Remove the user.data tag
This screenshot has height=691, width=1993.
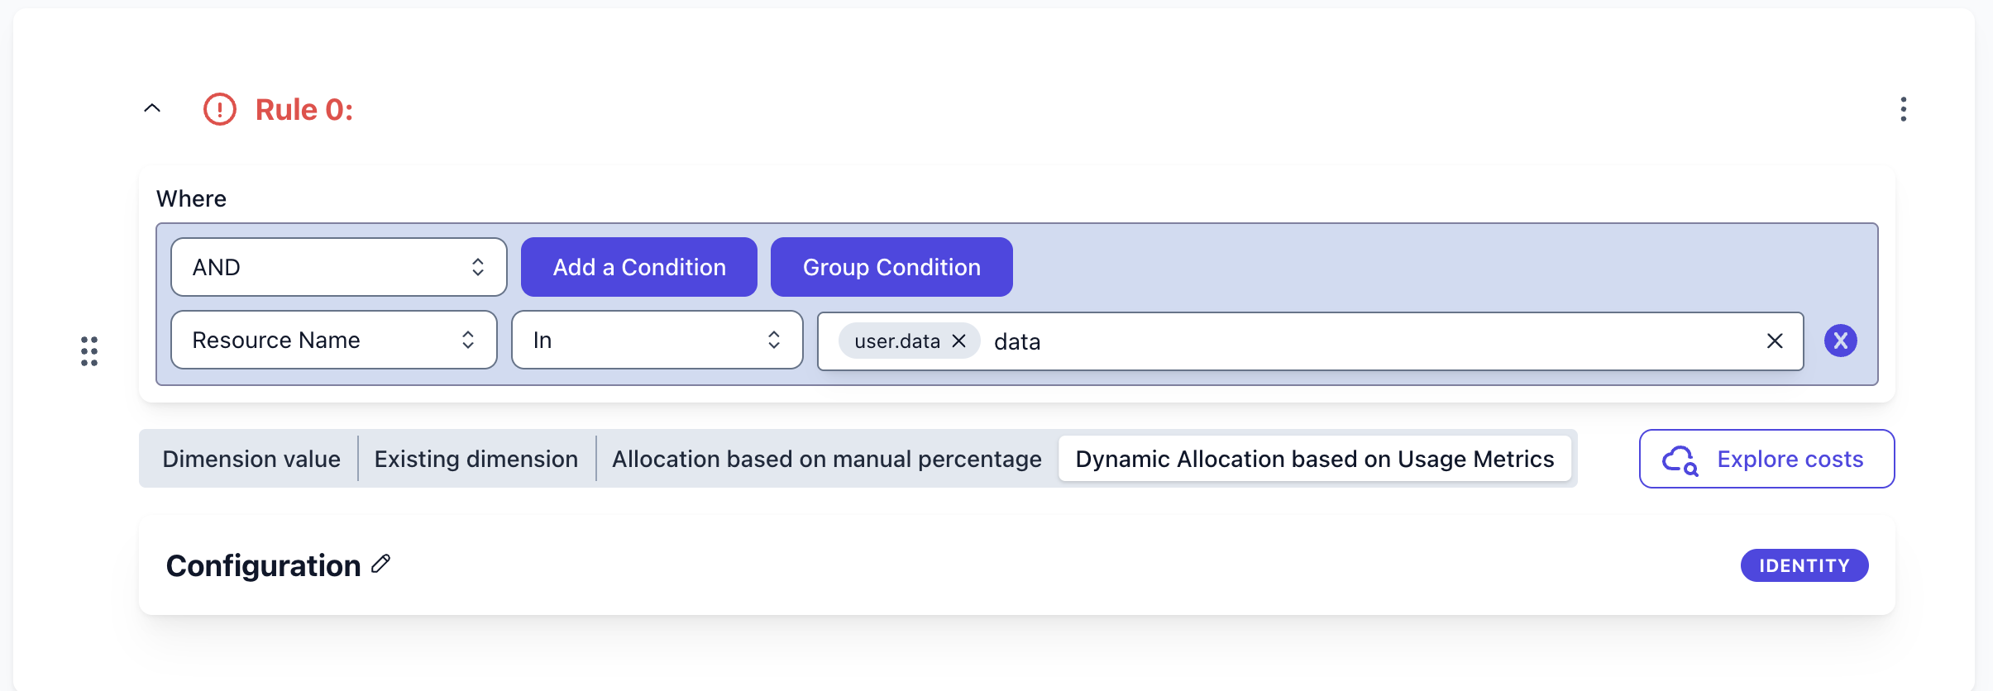pyautogui.click(x=959, y=341)
